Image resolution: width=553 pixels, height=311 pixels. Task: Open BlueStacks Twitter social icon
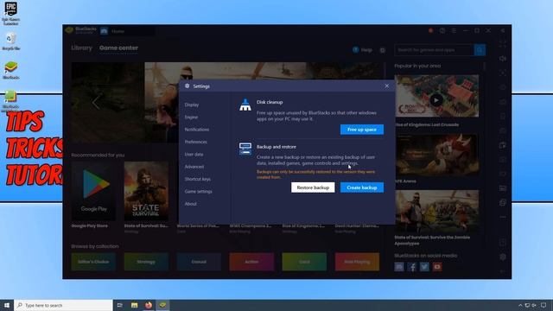coord(424,267)
